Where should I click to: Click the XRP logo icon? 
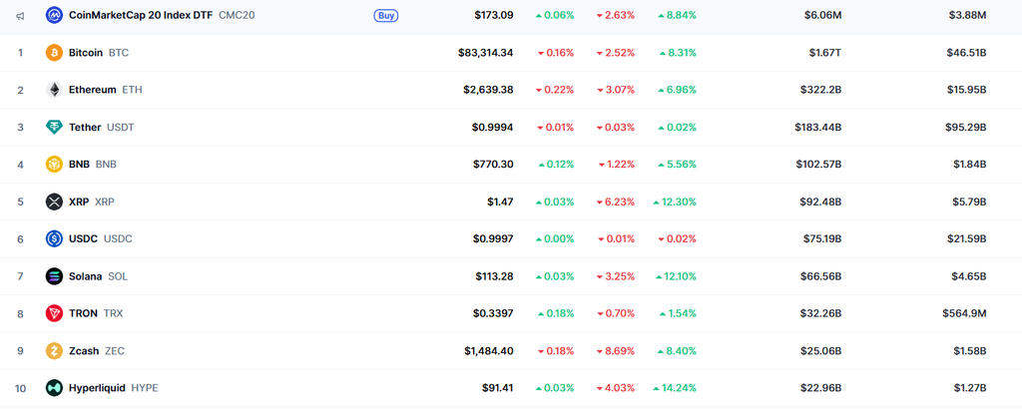point(54,202)
